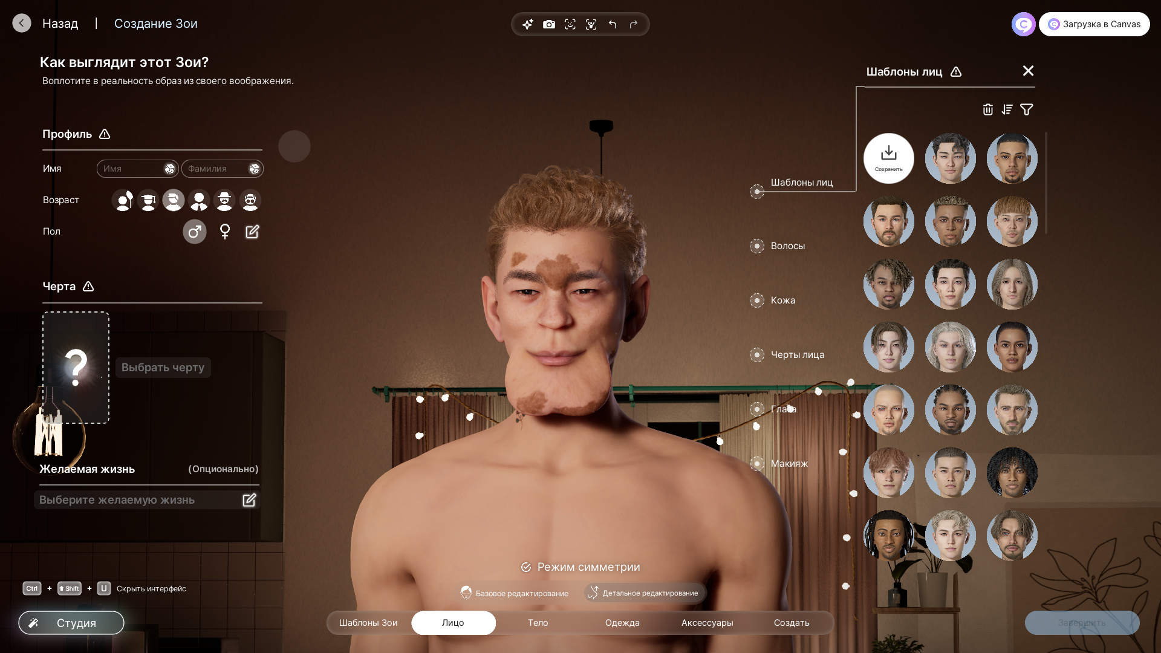Click the Студия button
Screen dimensions: 1161x653
[x=71, y=623]
